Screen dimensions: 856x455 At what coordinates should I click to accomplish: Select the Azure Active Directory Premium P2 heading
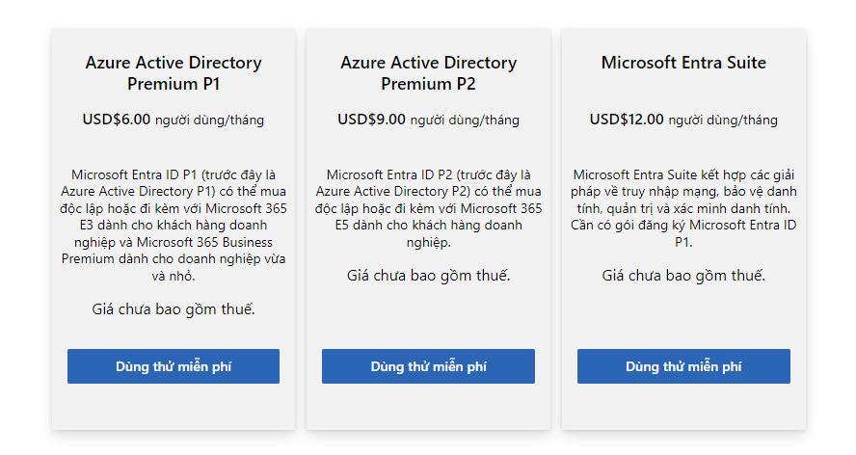pyautogui.click(x=428, y=72)
